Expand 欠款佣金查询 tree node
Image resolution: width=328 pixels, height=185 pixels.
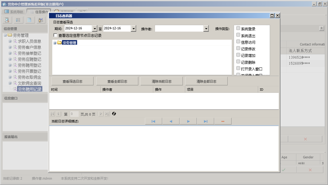(x=10, y=83)
